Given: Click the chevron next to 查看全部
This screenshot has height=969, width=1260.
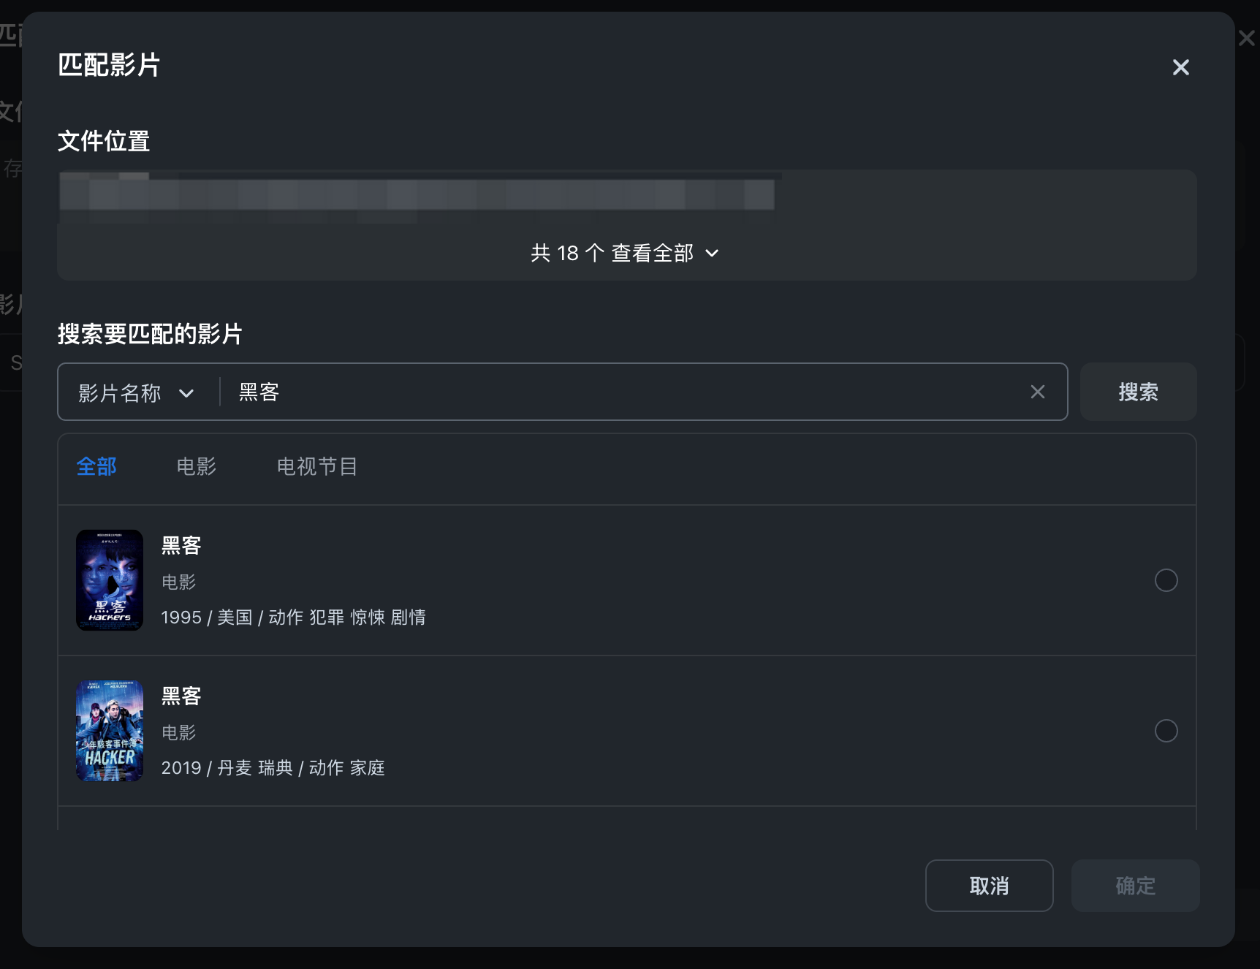Looking at the screenshot, I should point(712,254).
